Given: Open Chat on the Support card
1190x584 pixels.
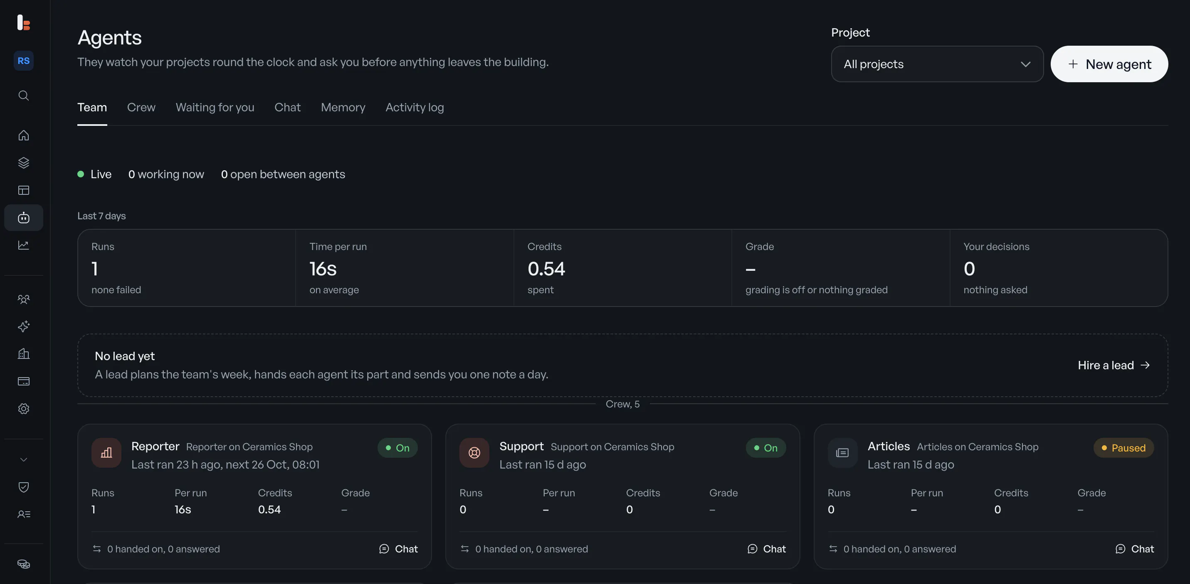Looking at the screenshot, I should pos(766,549).
